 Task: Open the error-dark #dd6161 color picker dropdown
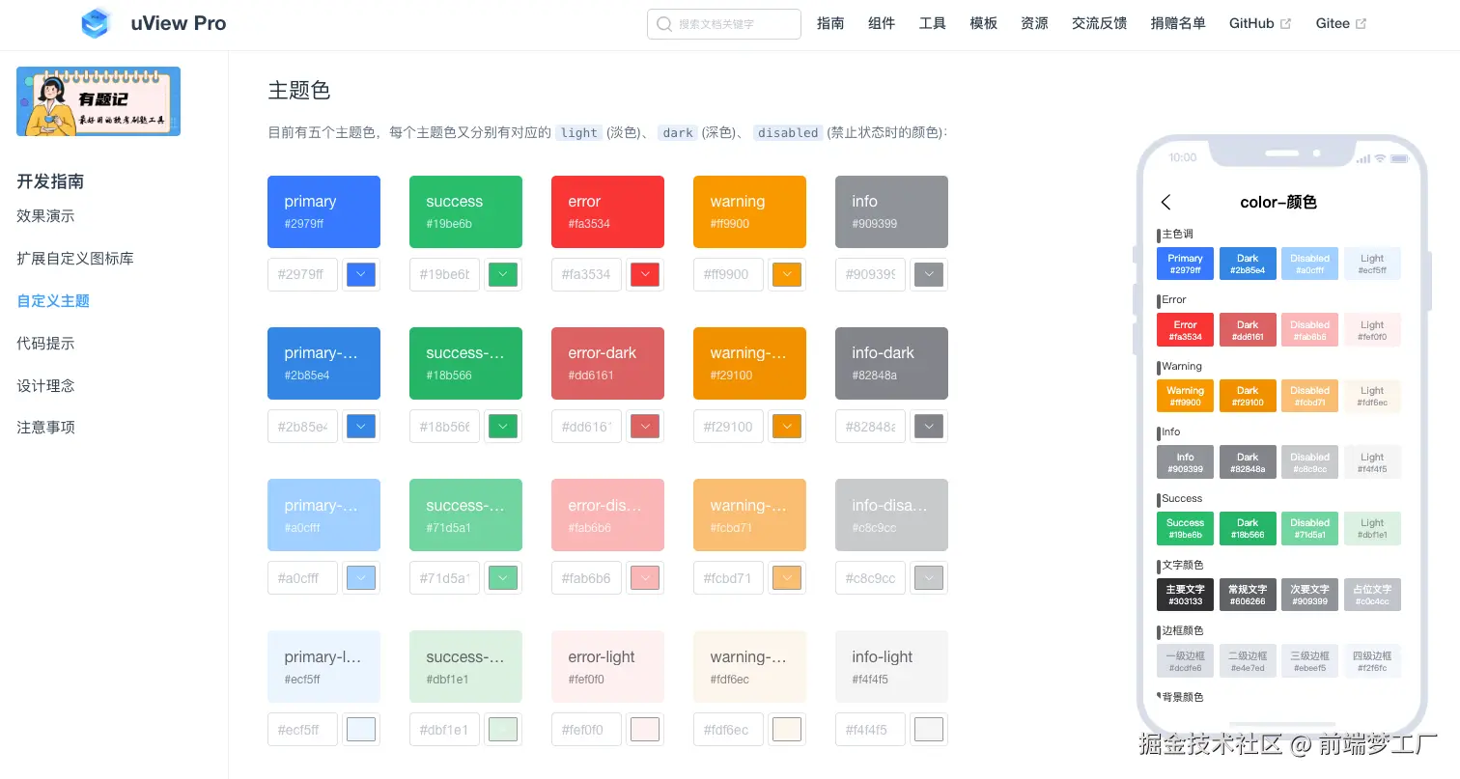(645, 426)
